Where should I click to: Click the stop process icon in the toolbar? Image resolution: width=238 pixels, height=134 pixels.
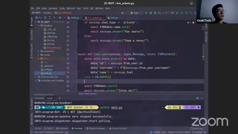166,13
